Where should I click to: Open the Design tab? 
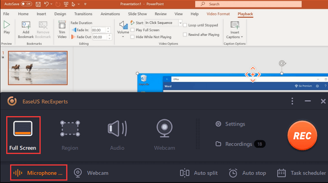tap(60, 14)
